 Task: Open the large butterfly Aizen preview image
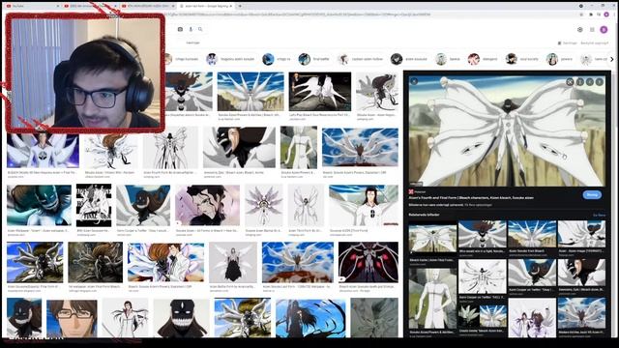tap(507, 131)
